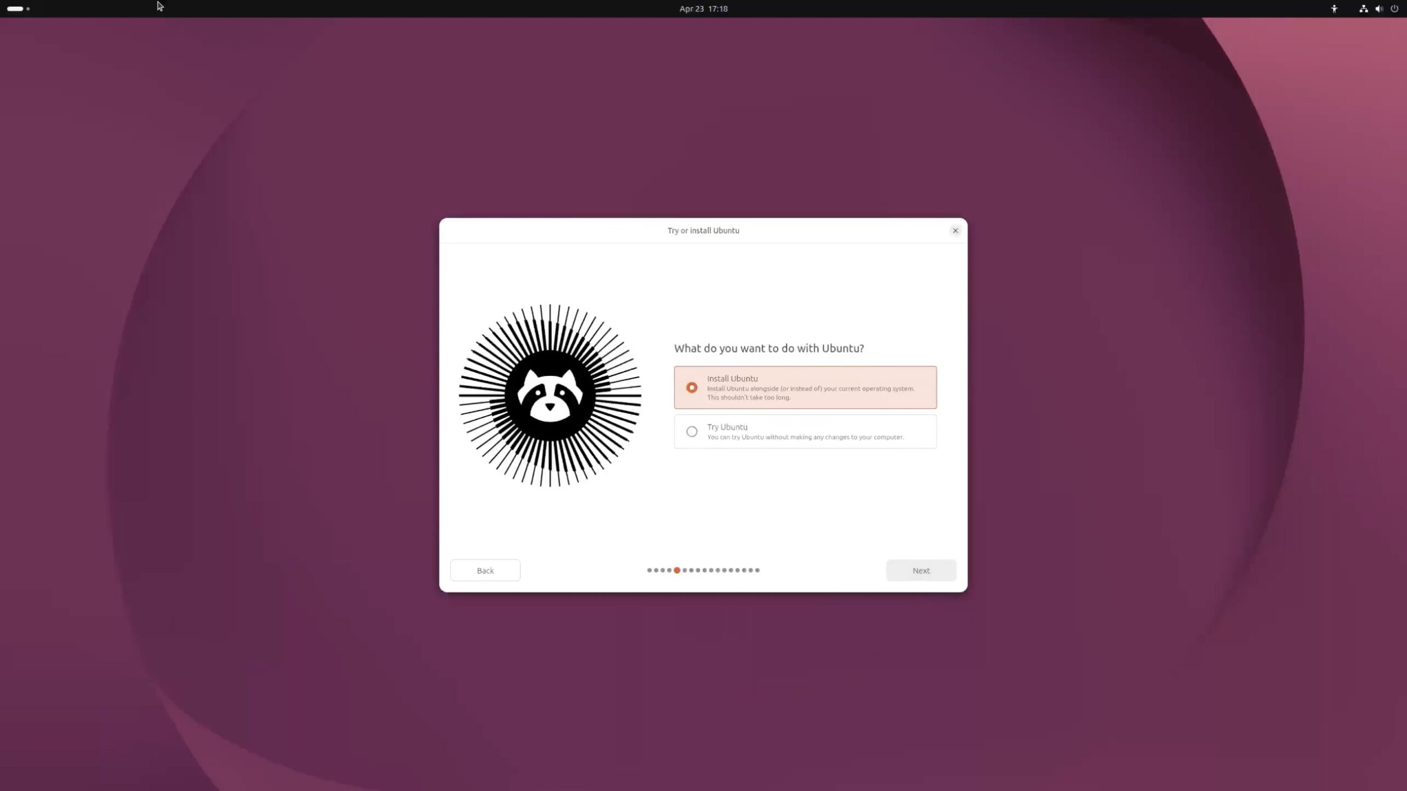Click the Activities workspace pill indicator
The image size is (1407, 791).
click(15, 9)
